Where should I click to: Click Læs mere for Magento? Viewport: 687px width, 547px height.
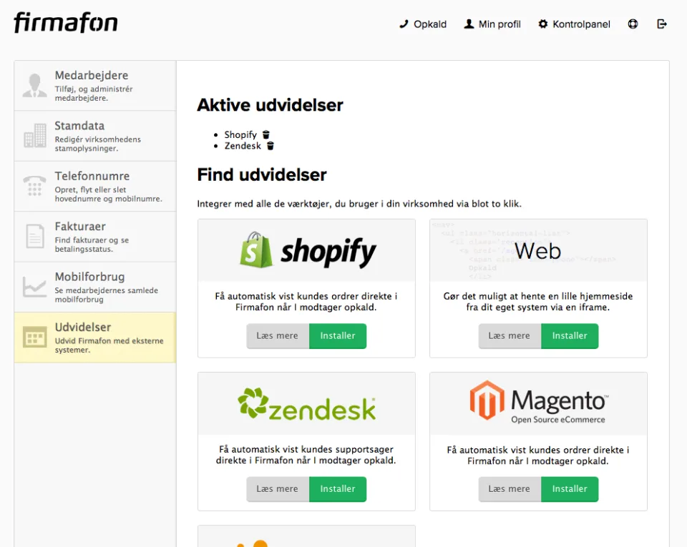pos(510,489)
